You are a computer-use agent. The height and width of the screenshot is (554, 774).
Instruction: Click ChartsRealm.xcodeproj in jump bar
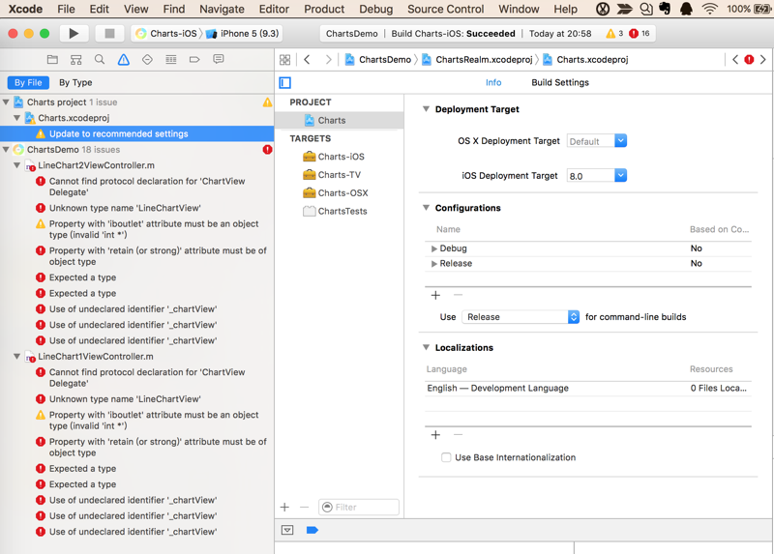click(x=477, y=60)
